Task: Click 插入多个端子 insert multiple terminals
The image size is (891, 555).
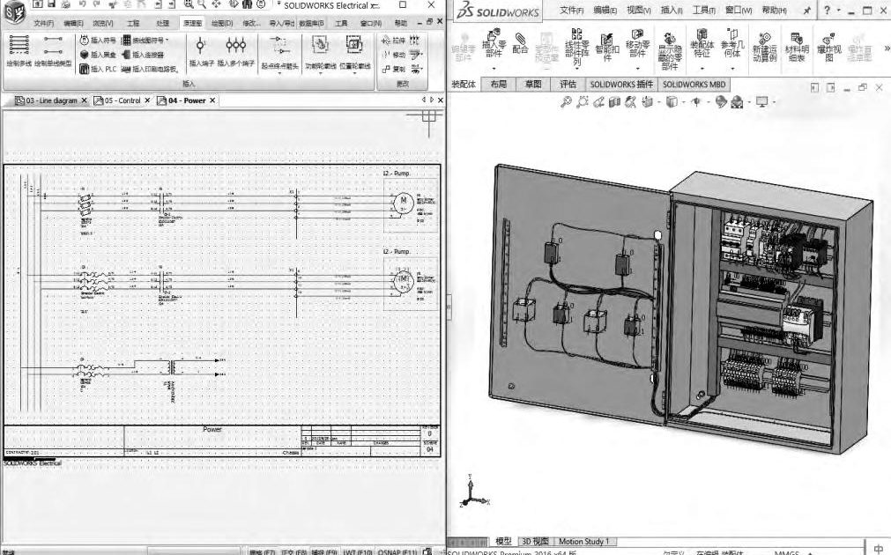Action: [236, 50]
